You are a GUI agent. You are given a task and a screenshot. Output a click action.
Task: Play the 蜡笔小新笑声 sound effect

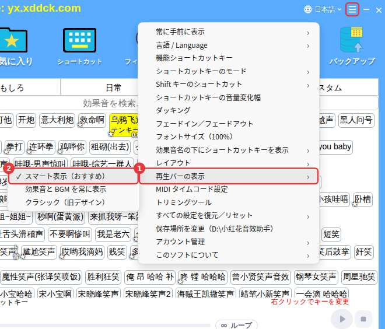[265, 293]
